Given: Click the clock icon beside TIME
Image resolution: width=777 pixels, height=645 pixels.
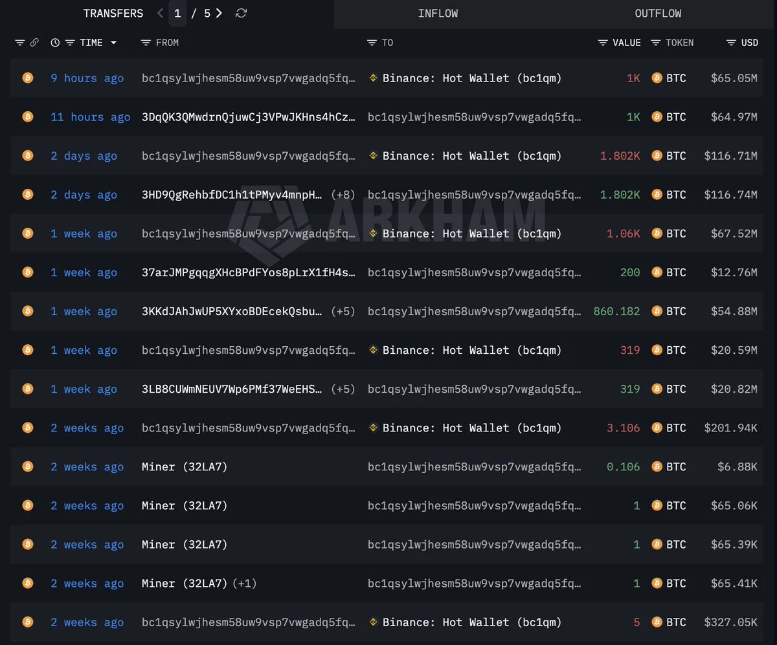Looking at the screenshot, I should pyautogui.click(x=55, y=43).
